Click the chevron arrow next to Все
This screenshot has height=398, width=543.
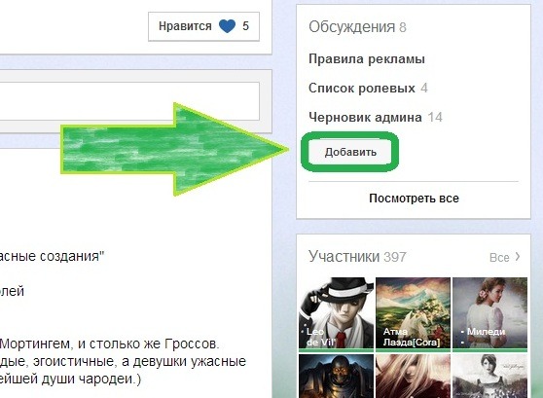[x=518, y=257]
